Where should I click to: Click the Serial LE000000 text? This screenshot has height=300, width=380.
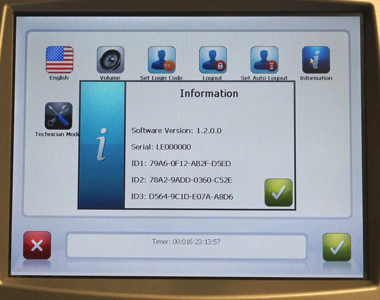(161, 147)
